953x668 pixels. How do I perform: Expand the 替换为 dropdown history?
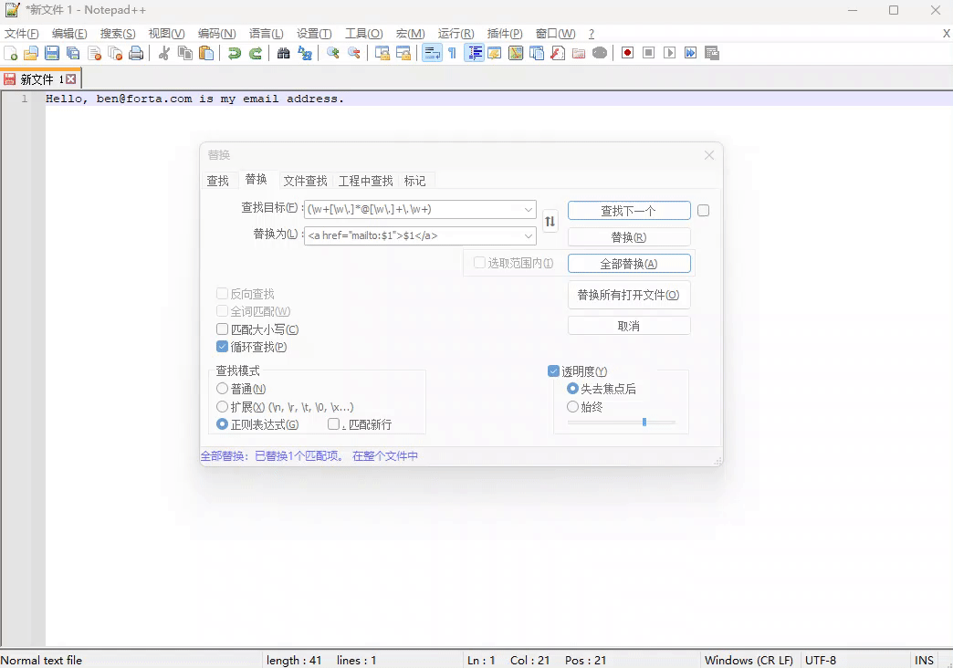(529, 236)
